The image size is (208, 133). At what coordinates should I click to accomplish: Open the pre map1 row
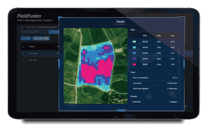coord(33,53)
